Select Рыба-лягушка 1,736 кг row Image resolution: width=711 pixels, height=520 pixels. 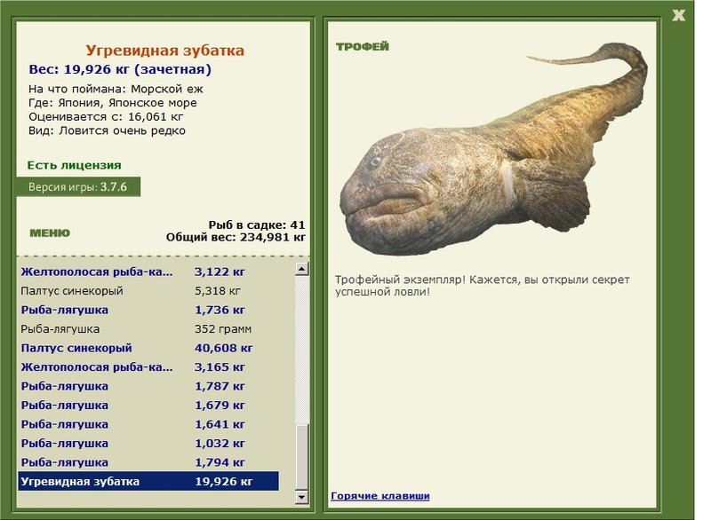[x=148, y=310]
